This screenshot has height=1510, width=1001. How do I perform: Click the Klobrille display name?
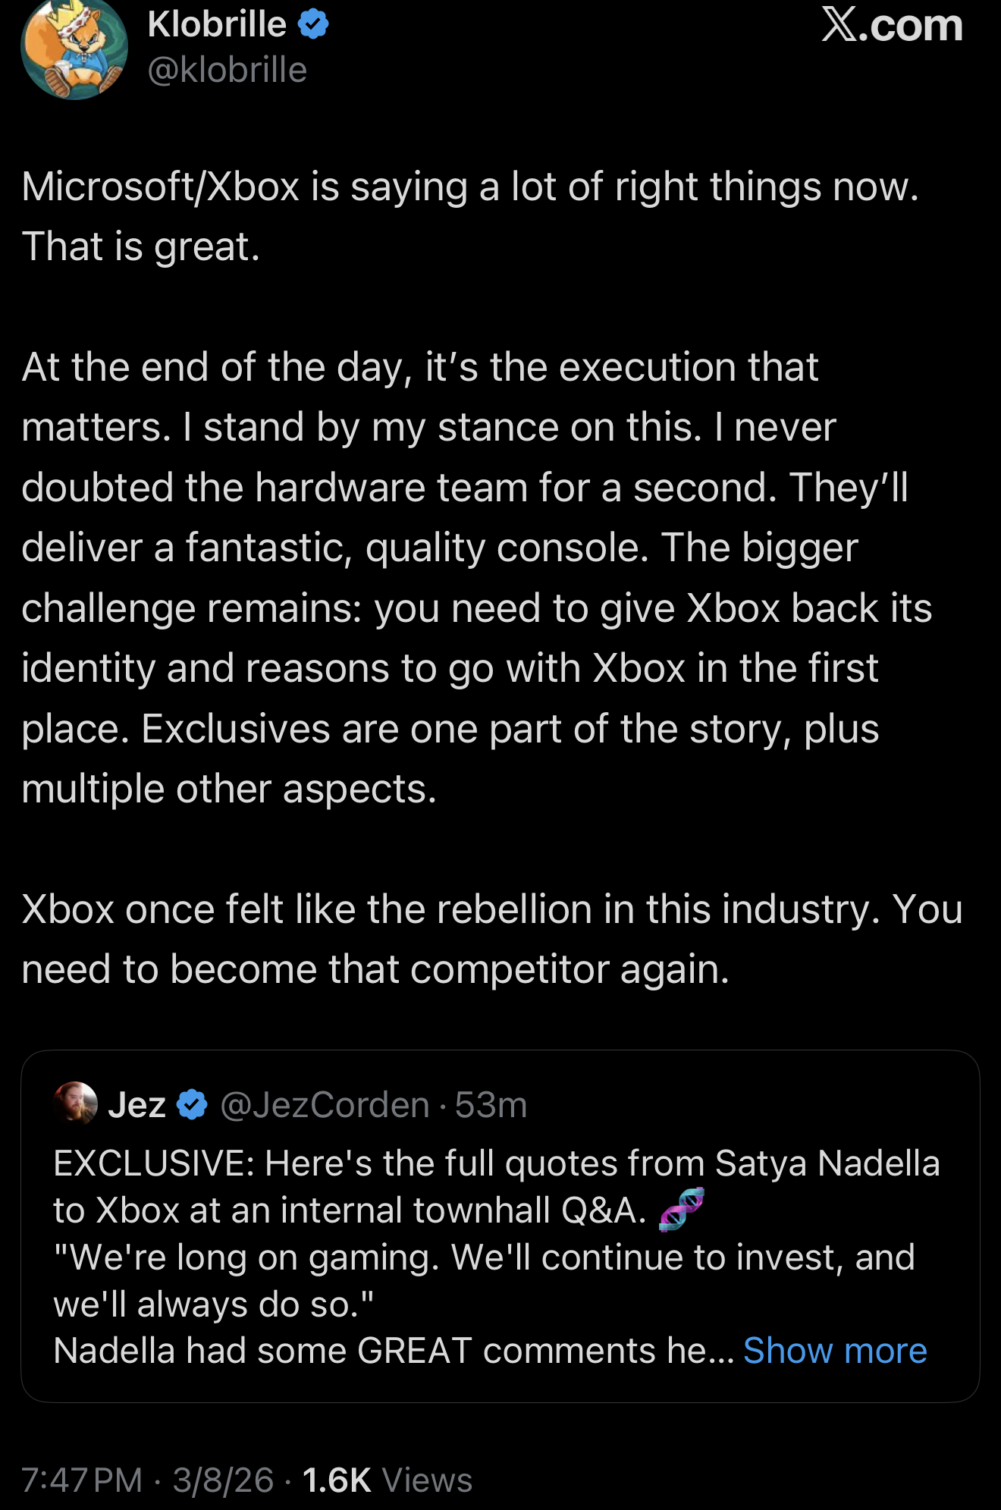pyautogui.click(x=217, y=24)
